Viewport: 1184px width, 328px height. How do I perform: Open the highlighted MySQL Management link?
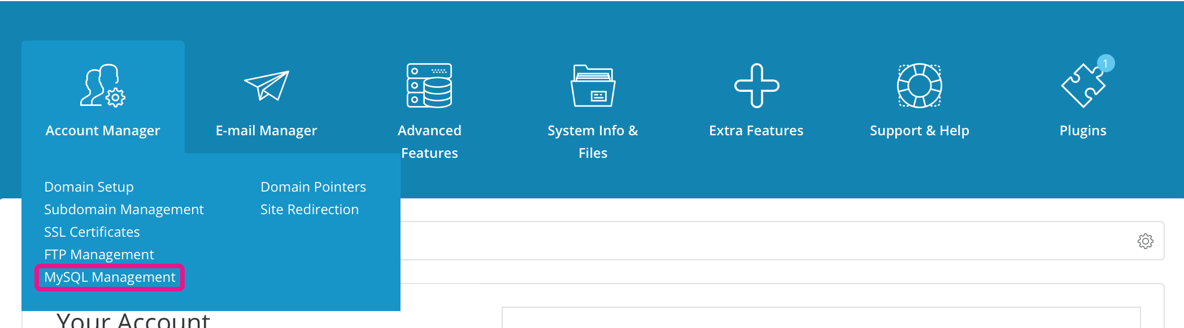pos(110,277)
